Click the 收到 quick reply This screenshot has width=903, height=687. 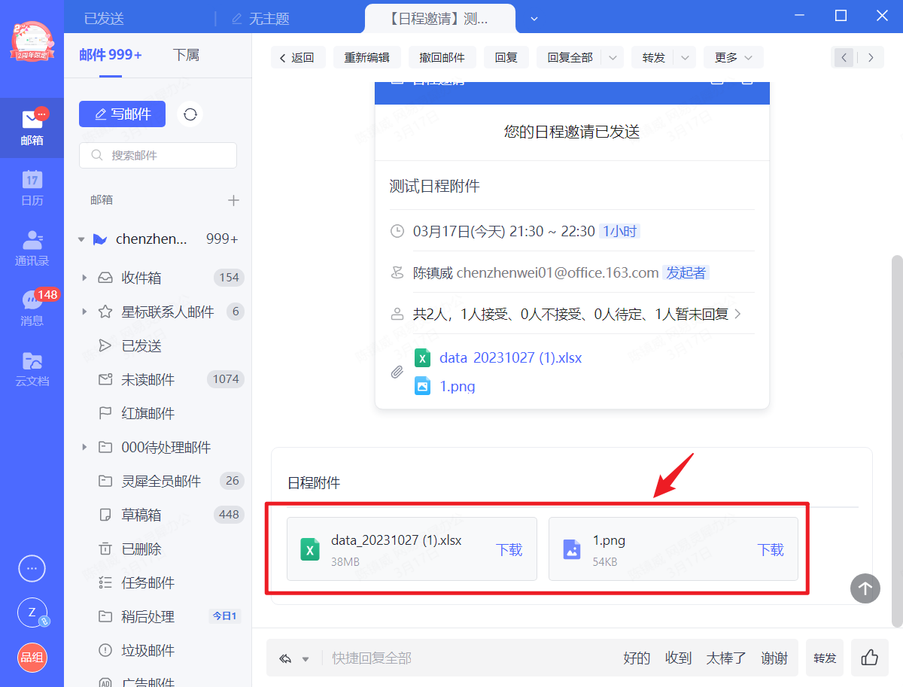click(678, 658)
